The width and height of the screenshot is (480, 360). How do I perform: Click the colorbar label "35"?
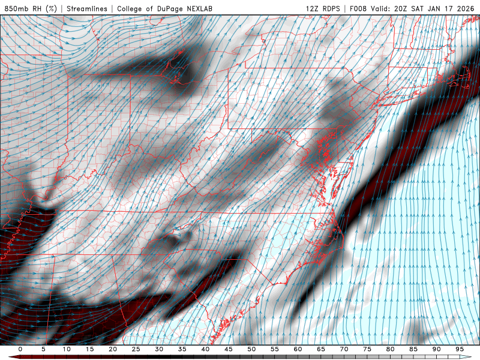point(182,349)
